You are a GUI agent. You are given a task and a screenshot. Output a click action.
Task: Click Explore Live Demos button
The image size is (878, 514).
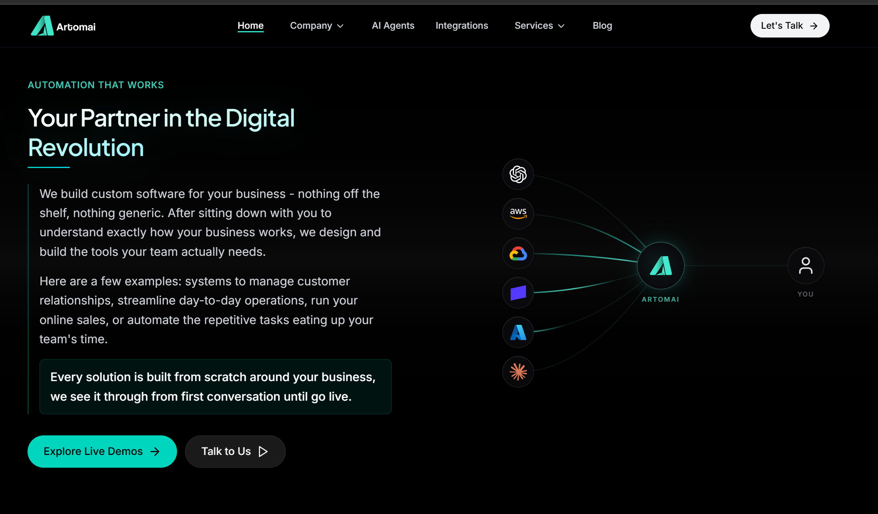point(102,451)
